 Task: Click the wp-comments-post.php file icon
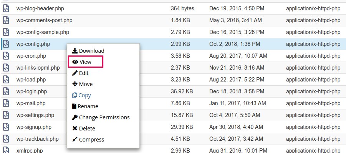coord(6,20)
